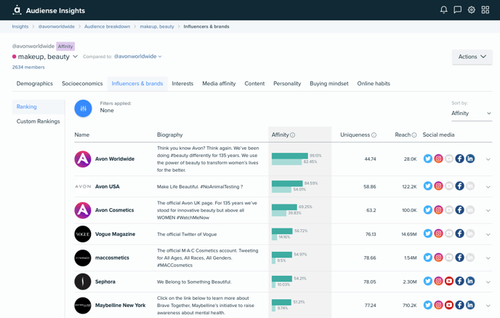Open Avon Worldwide's Twitter icon
The height and width of the screenshot is (318, 500).
click(x=427, y=159)
